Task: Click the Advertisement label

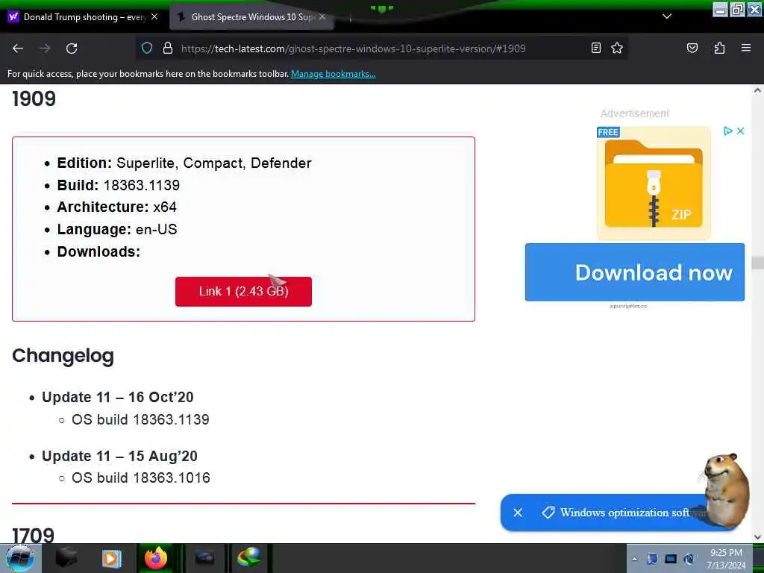Action: click(x=634, y=113)
